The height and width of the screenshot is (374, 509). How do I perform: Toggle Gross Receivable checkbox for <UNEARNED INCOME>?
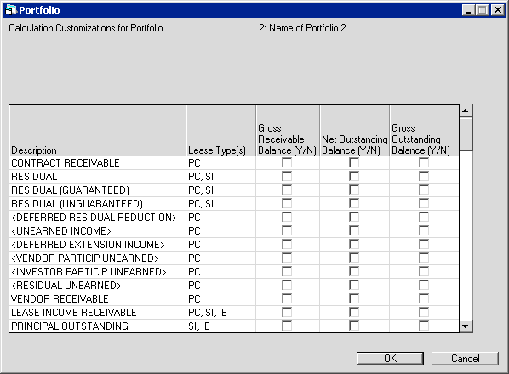[x=287, y=230]
